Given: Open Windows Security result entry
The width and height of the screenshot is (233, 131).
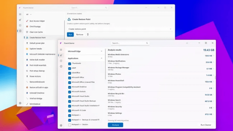Looking at the screenshot, I should click(x=161, y=108).
